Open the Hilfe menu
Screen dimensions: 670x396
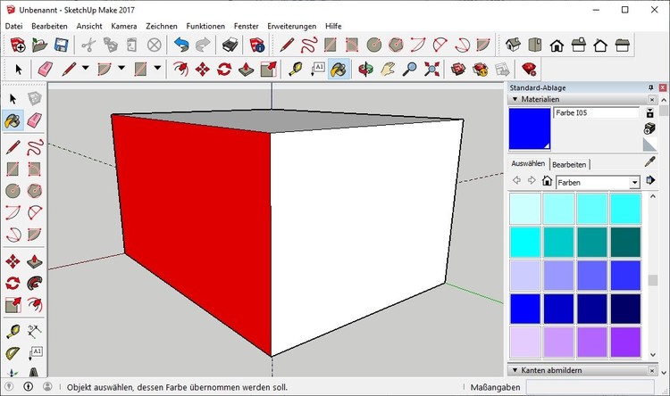[333, 26]
